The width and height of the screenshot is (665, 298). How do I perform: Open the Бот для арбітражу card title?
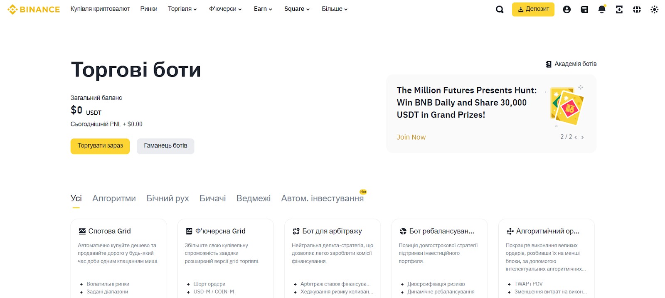coord(332,231)
